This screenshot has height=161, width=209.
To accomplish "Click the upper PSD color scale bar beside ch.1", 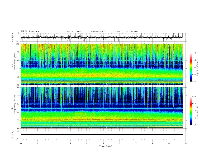I will coord(191,67).
